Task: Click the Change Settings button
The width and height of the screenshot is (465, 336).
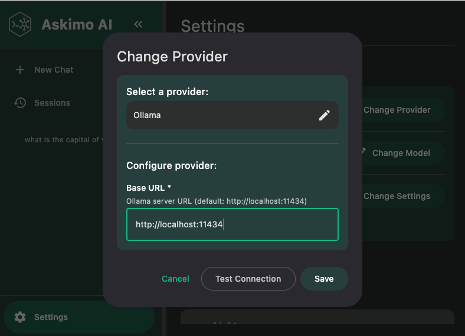Action: [402, 196]
